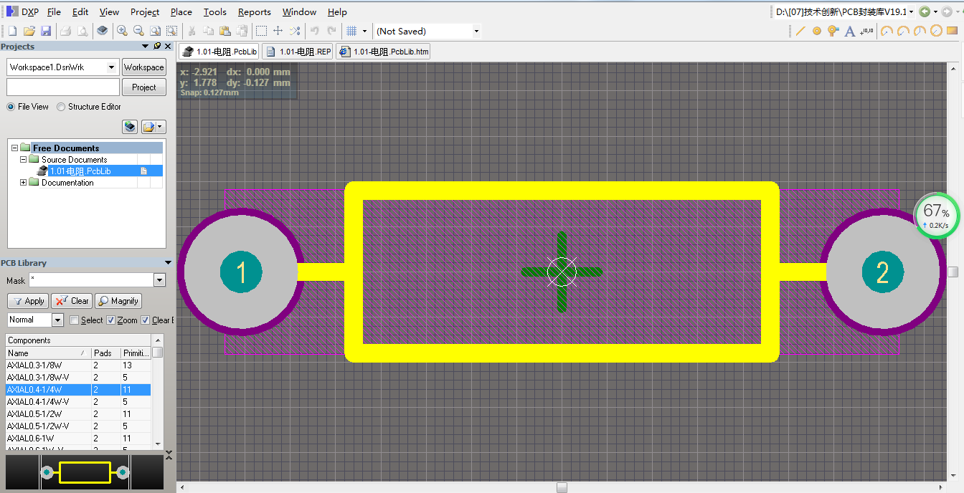The image size is (964, 493).
Task: Select the Place Full Circle tool
Action: click(936, 31)
